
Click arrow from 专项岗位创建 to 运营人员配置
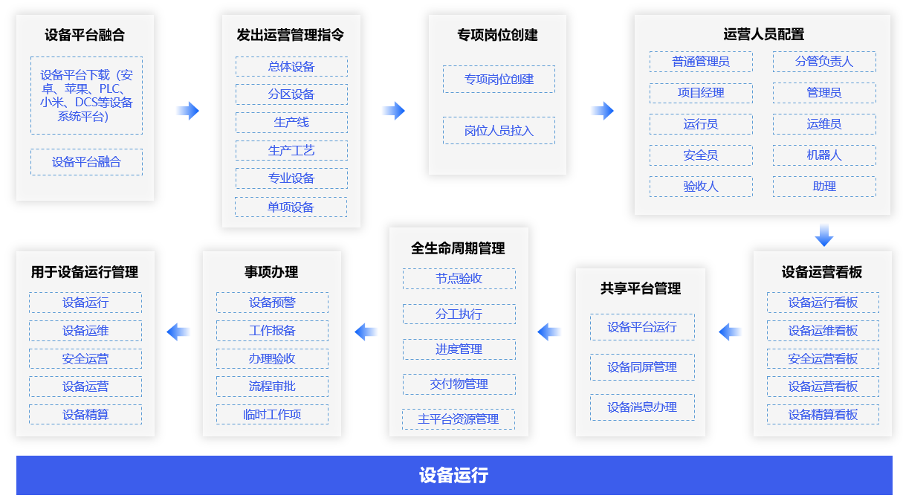(602, 111)
